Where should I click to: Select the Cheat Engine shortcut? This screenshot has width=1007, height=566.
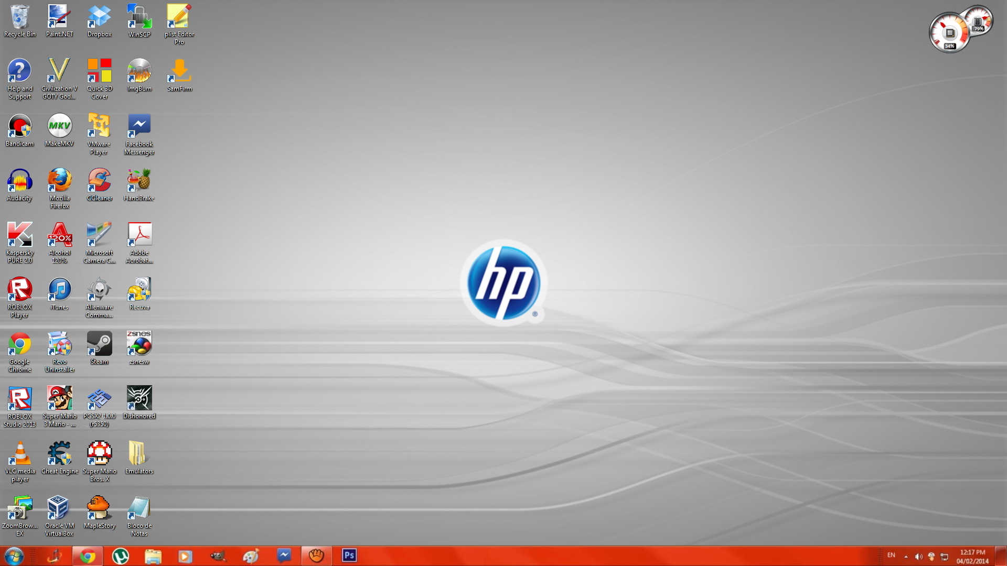[x=59, y=458]
